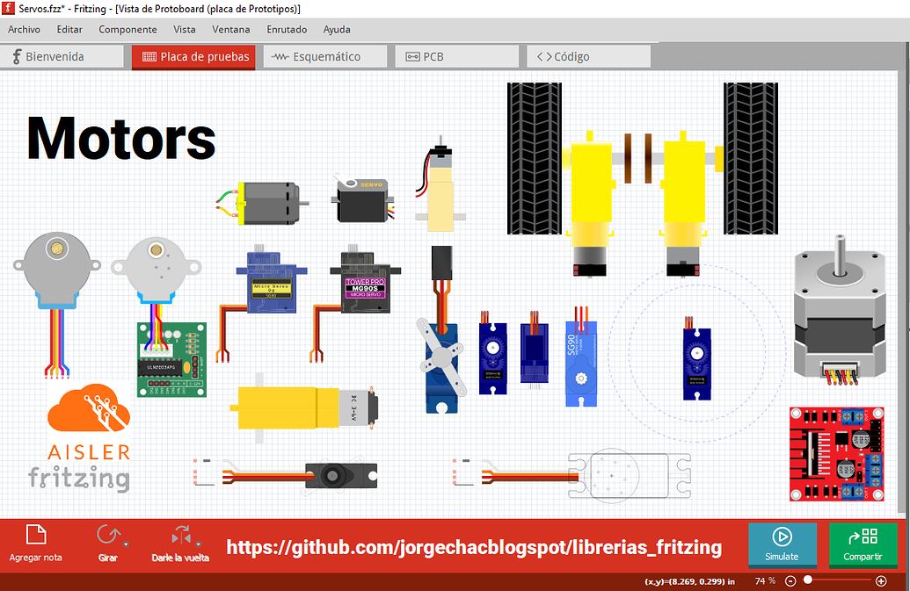Click the Darle la vuelta flip icon
The width and height of the screenshot is (910, 591).
(181, 536)
